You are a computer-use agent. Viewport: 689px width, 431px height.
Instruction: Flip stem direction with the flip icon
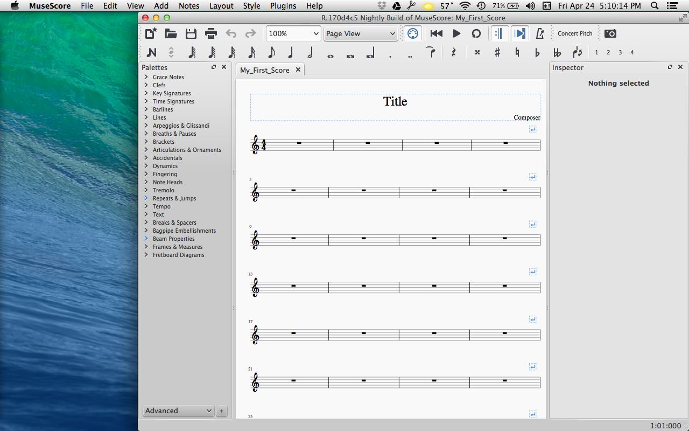click(577, 52)
